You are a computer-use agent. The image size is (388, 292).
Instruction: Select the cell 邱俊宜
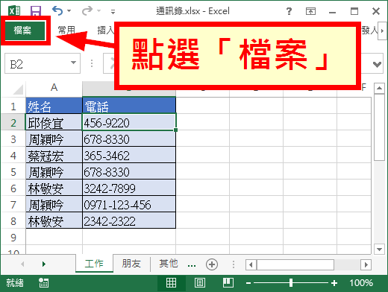54,122
